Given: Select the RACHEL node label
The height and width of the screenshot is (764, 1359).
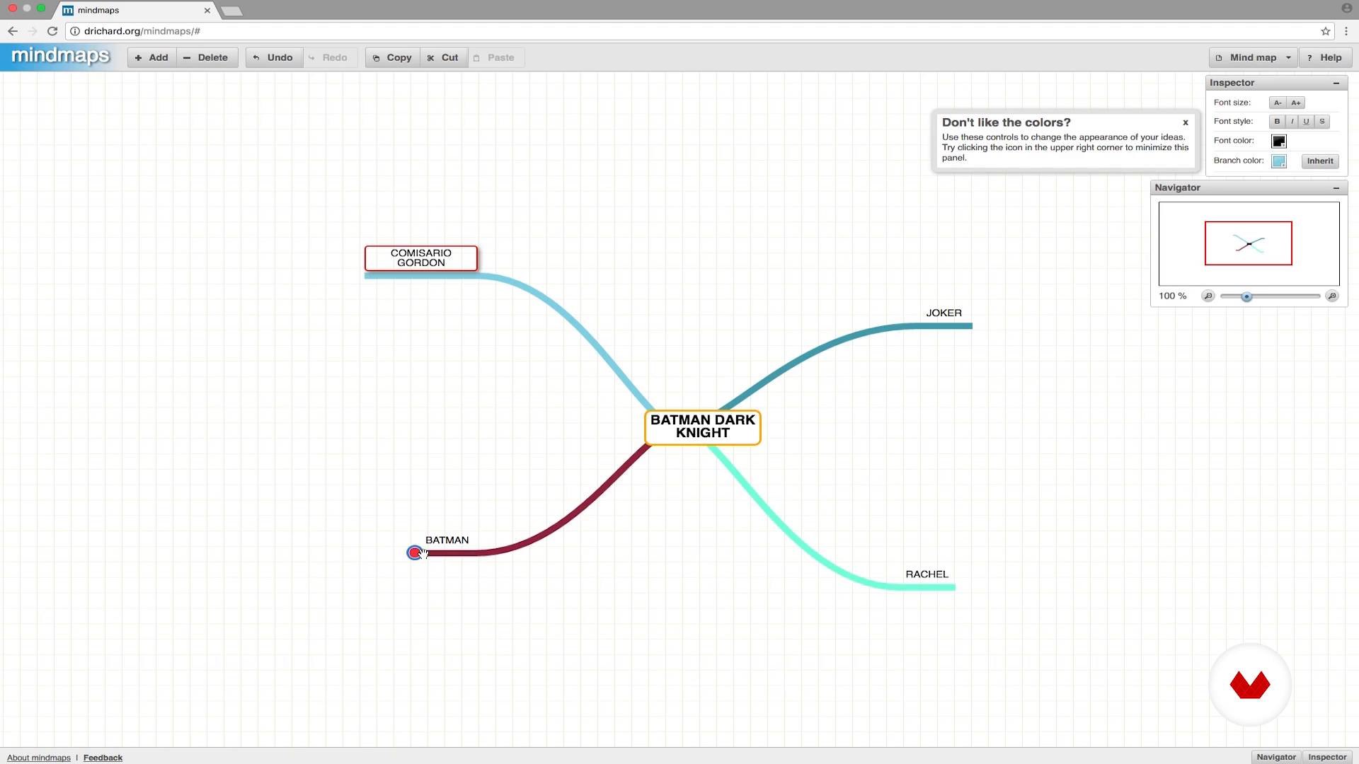Looking at the screenshot, I should (x=927, y=574).
